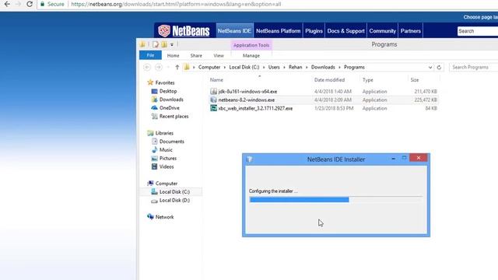Minimize the NetBeans IDE Installer window

[393, 158]
